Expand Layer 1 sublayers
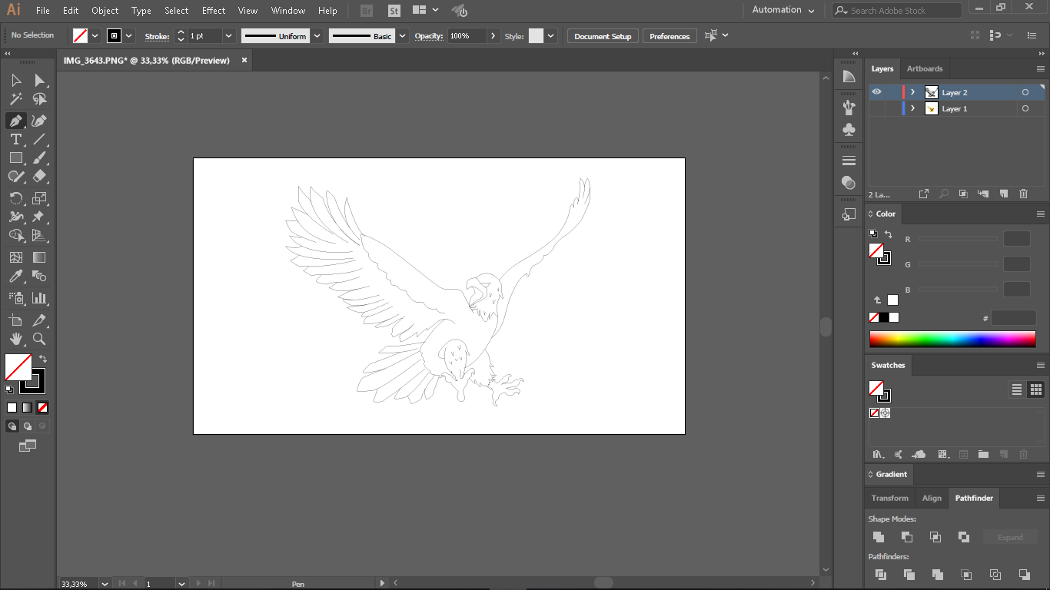This screenshot has height=590, width=1050. click(912, 109)
